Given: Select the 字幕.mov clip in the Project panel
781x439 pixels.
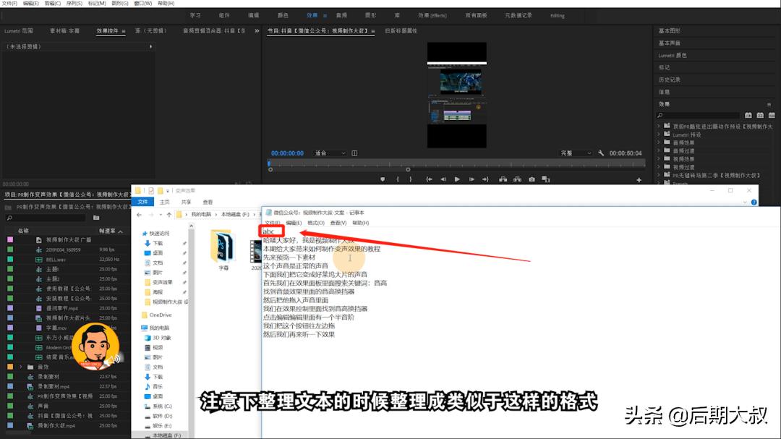Looking at the screenshot, I should pyautogui.click(x=51, y=327).
